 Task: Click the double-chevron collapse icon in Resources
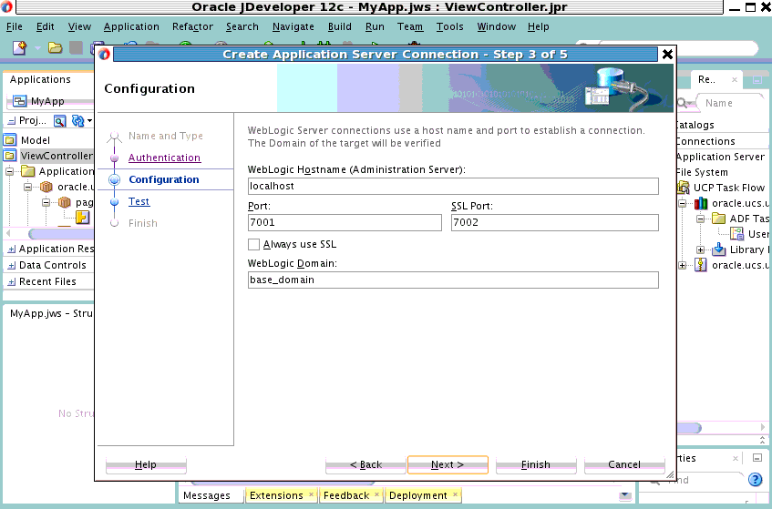(762, 440)
